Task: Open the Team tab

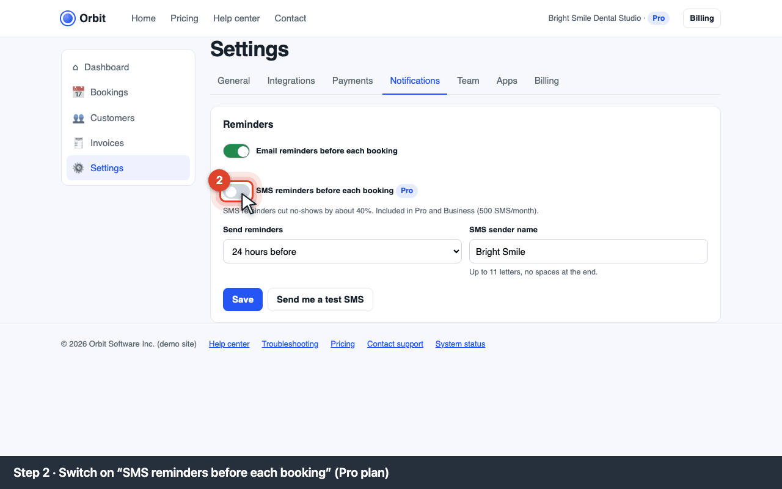Action: [468, 81]
